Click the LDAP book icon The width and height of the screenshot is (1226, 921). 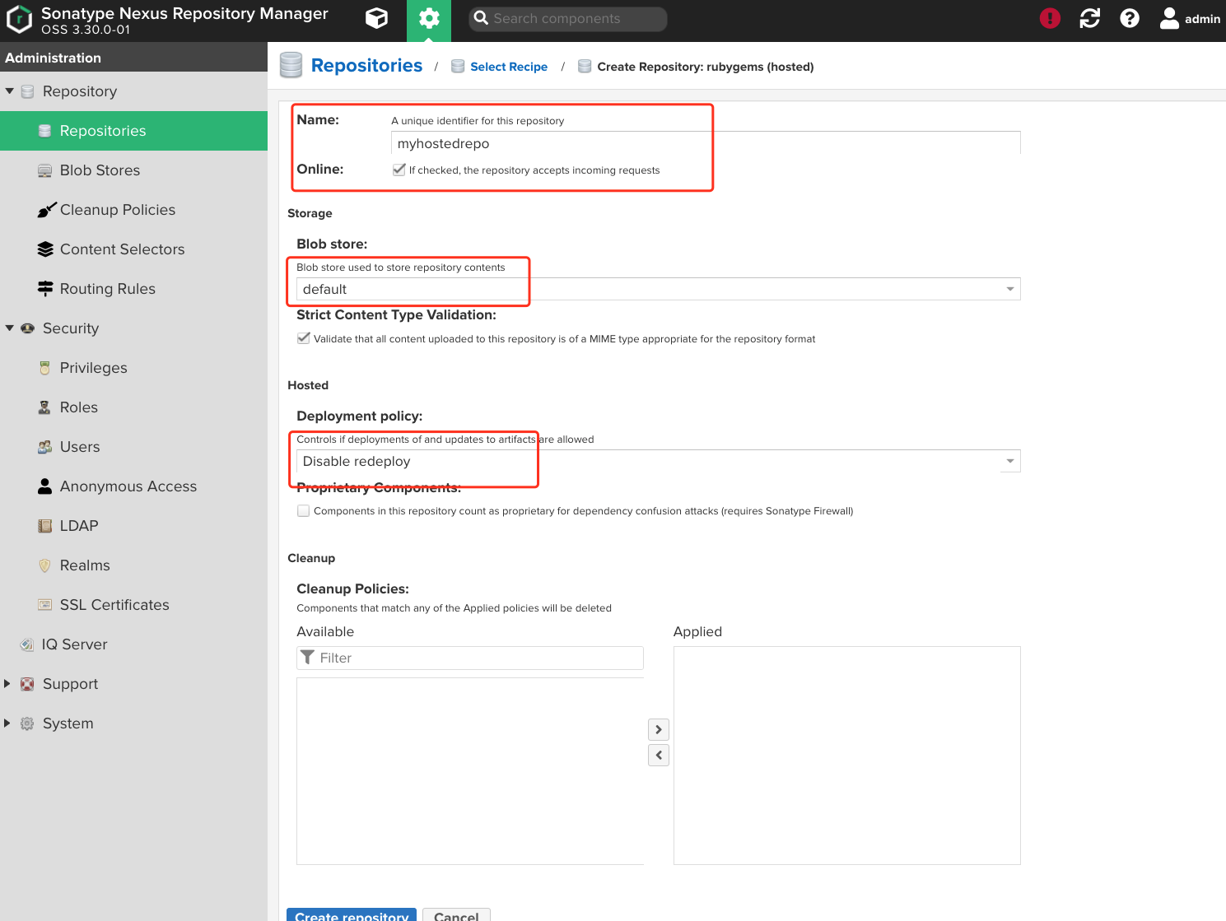tap(45, 526)
